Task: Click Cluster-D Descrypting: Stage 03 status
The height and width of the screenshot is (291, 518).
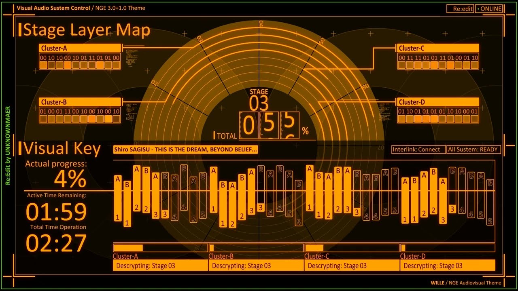Action: point(448,266)
